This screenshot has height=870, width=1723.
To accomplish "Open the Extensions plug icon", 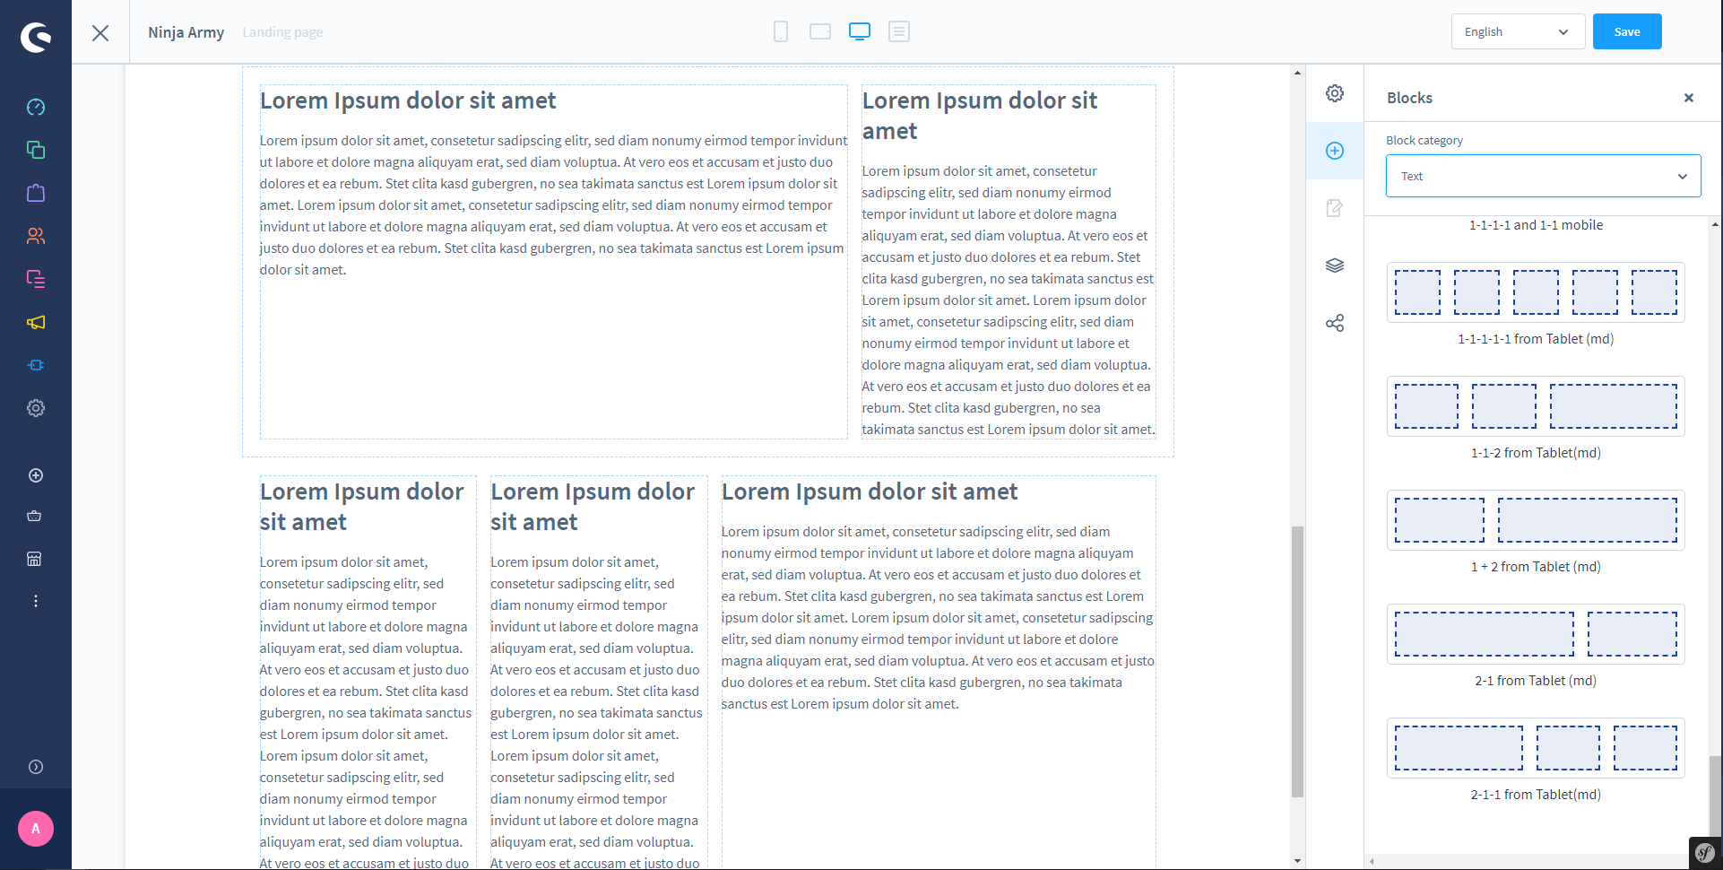I will point(36,365).
